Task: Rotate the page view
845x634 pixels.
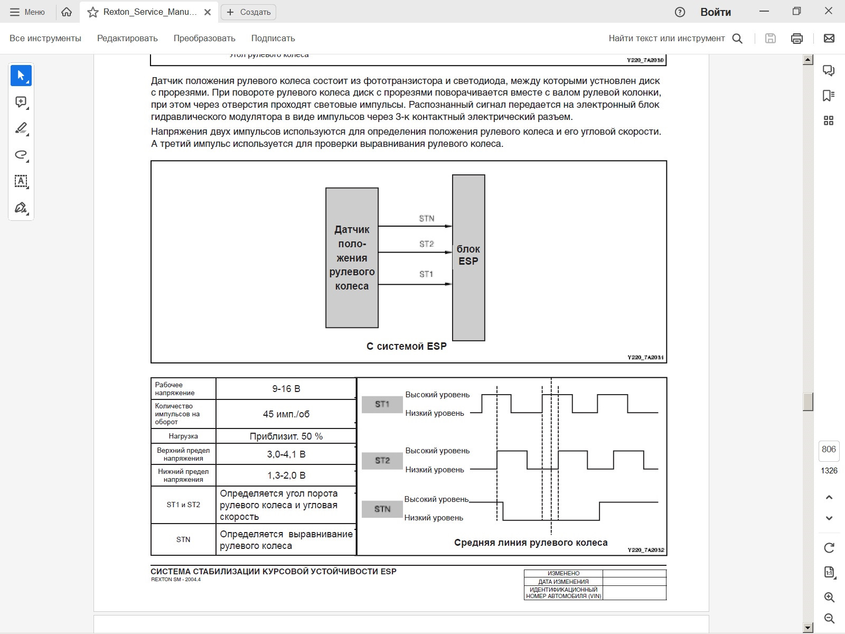Action: pos(829,548)
